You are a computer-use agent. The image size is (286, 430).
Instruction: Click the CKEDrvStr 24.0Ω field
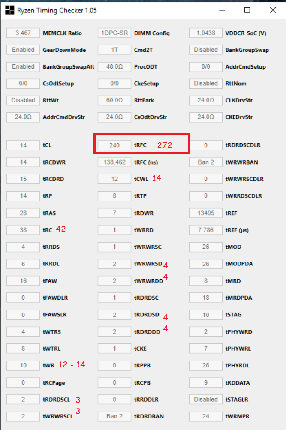click(x=206, y=117)
